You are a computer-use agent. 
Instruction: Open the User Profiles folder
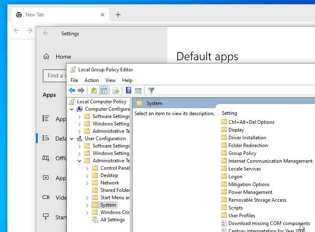[x=238, y=216]
